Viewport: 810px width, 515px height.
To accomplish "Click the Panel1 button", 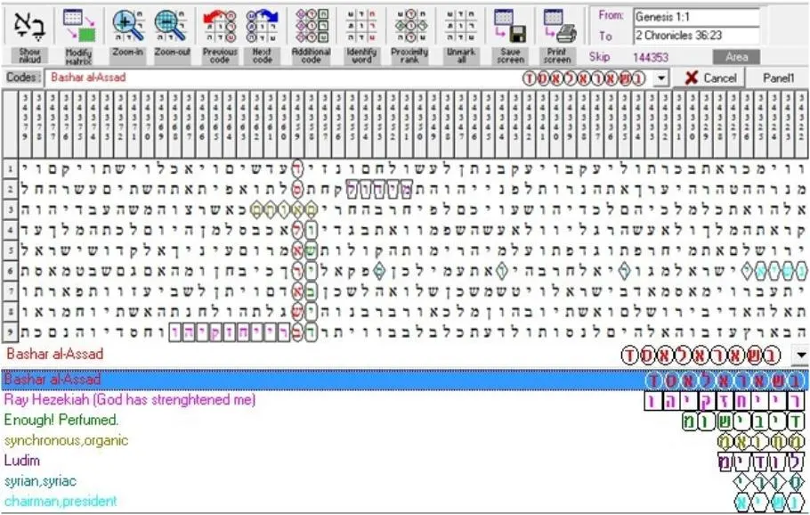I will (x=778, y=78).
